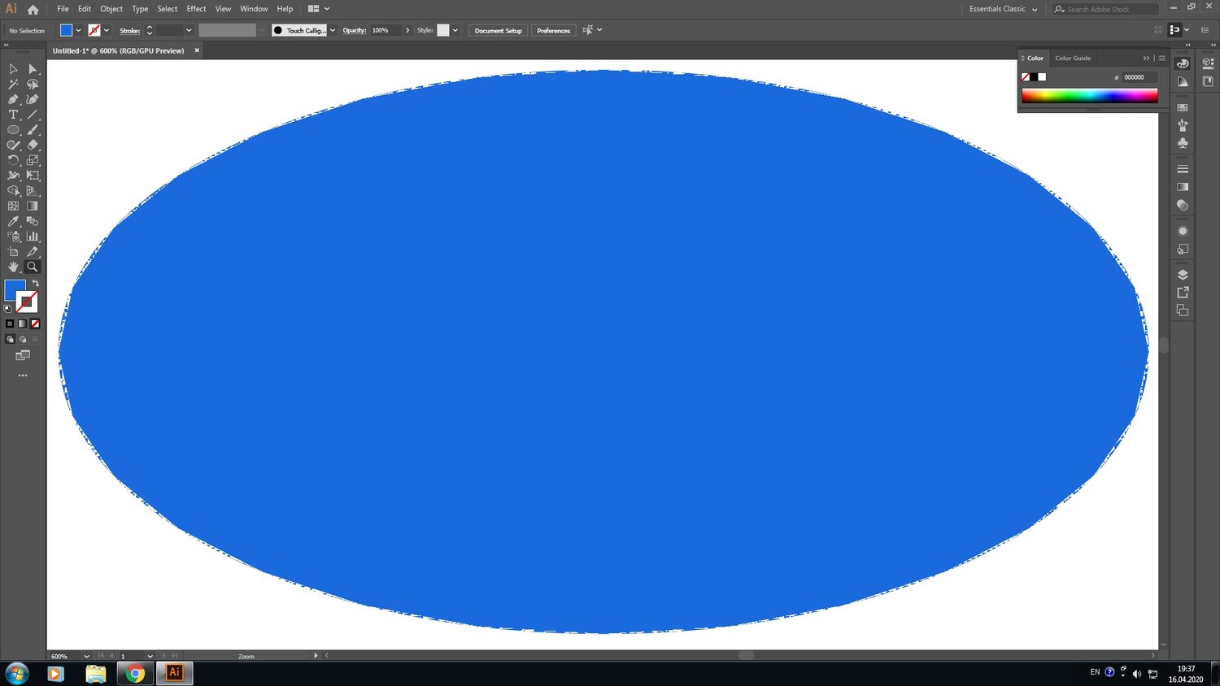Choose the Column Graph tool
The image size is (1220, 686).
coord(33,237)
